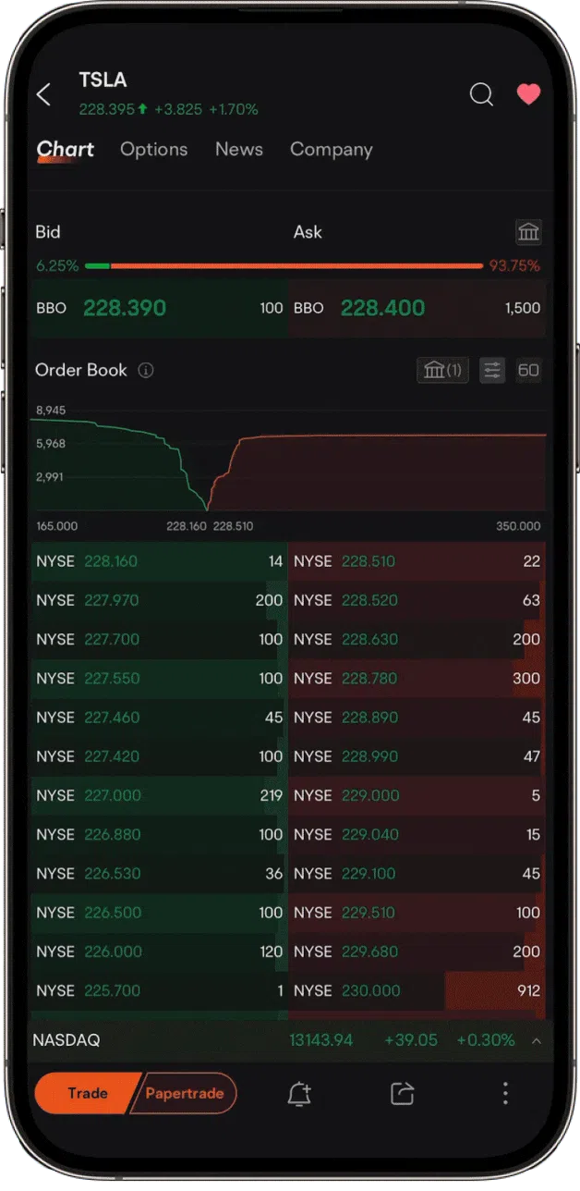Viewport: 580px width, 1191px height.
Task: Tap the back arrow next to TSLA
Action: [x=43, y=94]
